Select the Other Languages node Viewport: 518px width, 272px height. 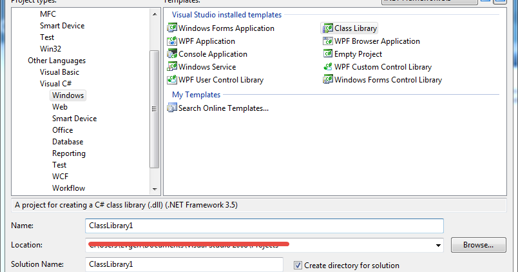(57, 61)
